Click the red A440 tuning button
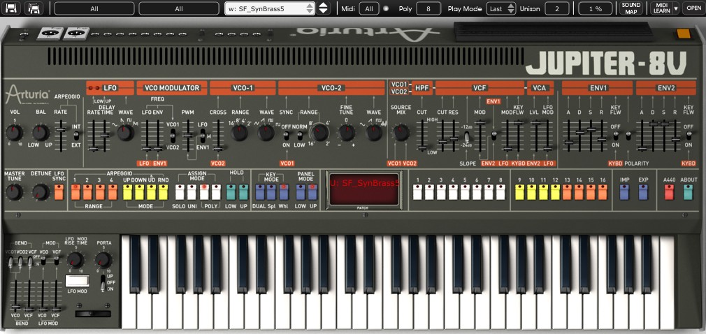The image size is (706, 334). point(669,191)
